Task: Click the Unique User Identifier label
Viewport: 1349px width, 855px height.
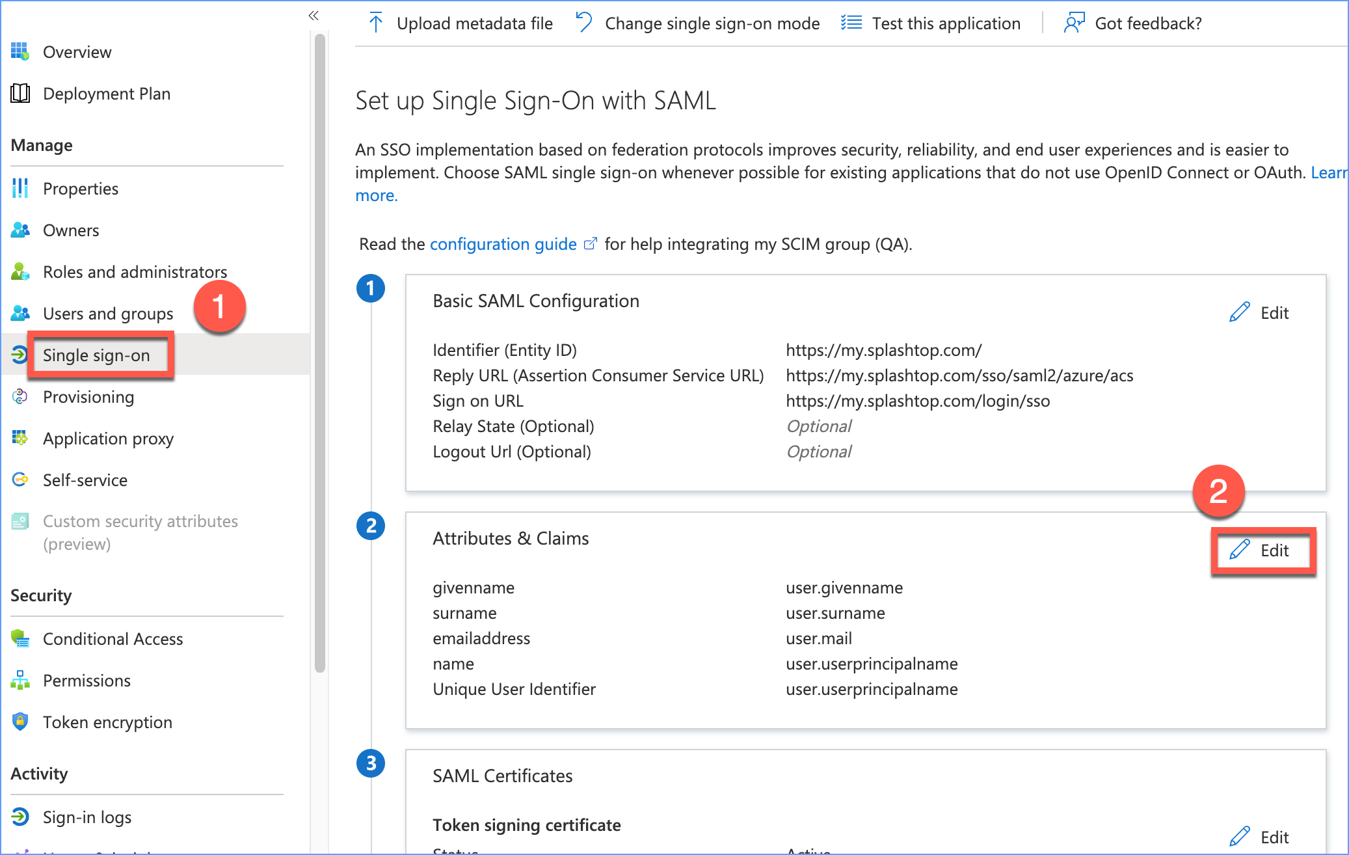Action: pos(514,689)
